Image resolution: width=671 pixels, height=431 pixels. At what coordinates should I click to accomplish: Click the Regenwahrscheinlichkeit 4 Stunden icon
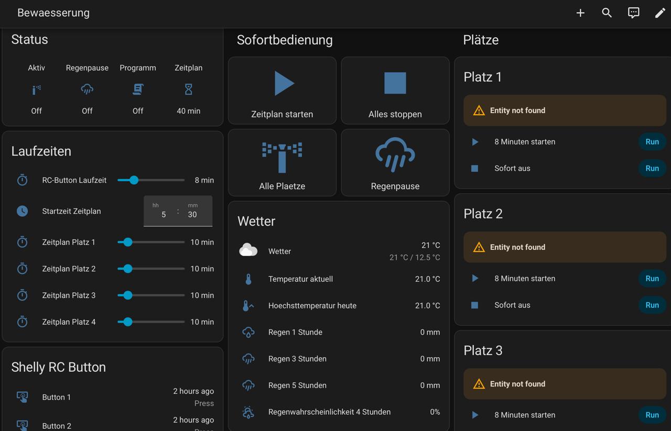248,412
